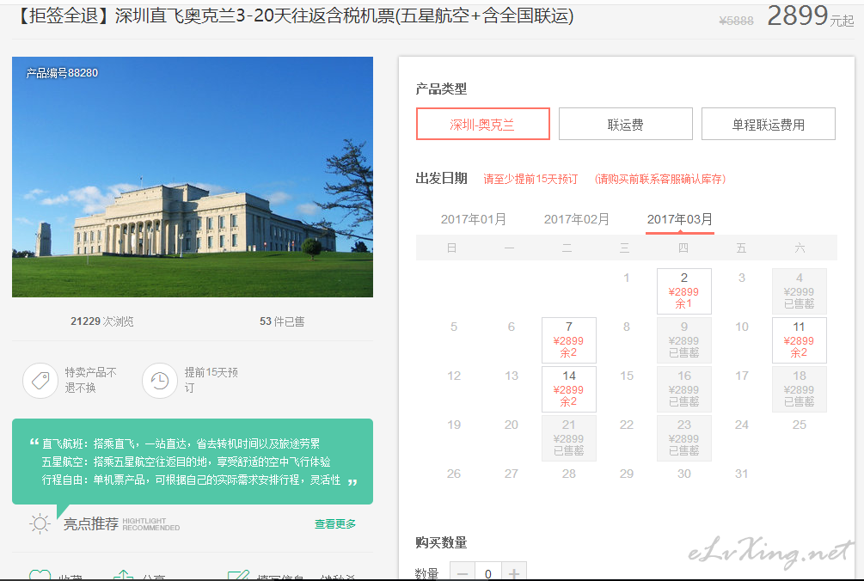Pick March 7 departure date cell
This screenshot has height=581, width=864.
(x=568, y=339)
